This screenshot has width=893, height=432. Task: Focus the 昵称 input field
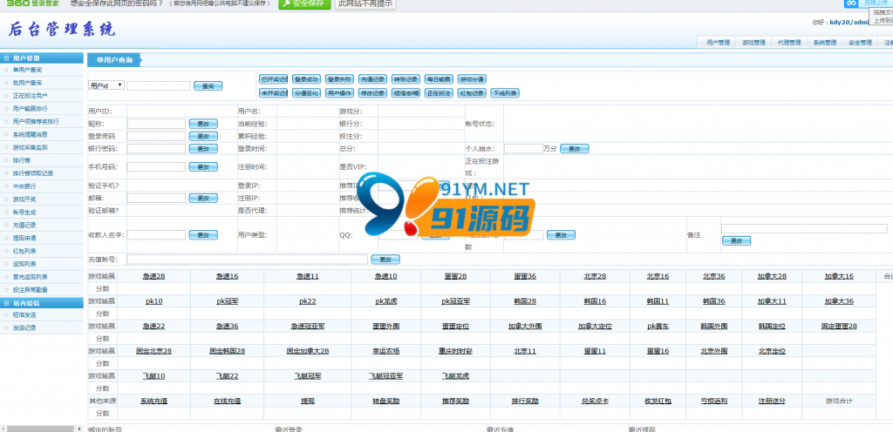156,124
